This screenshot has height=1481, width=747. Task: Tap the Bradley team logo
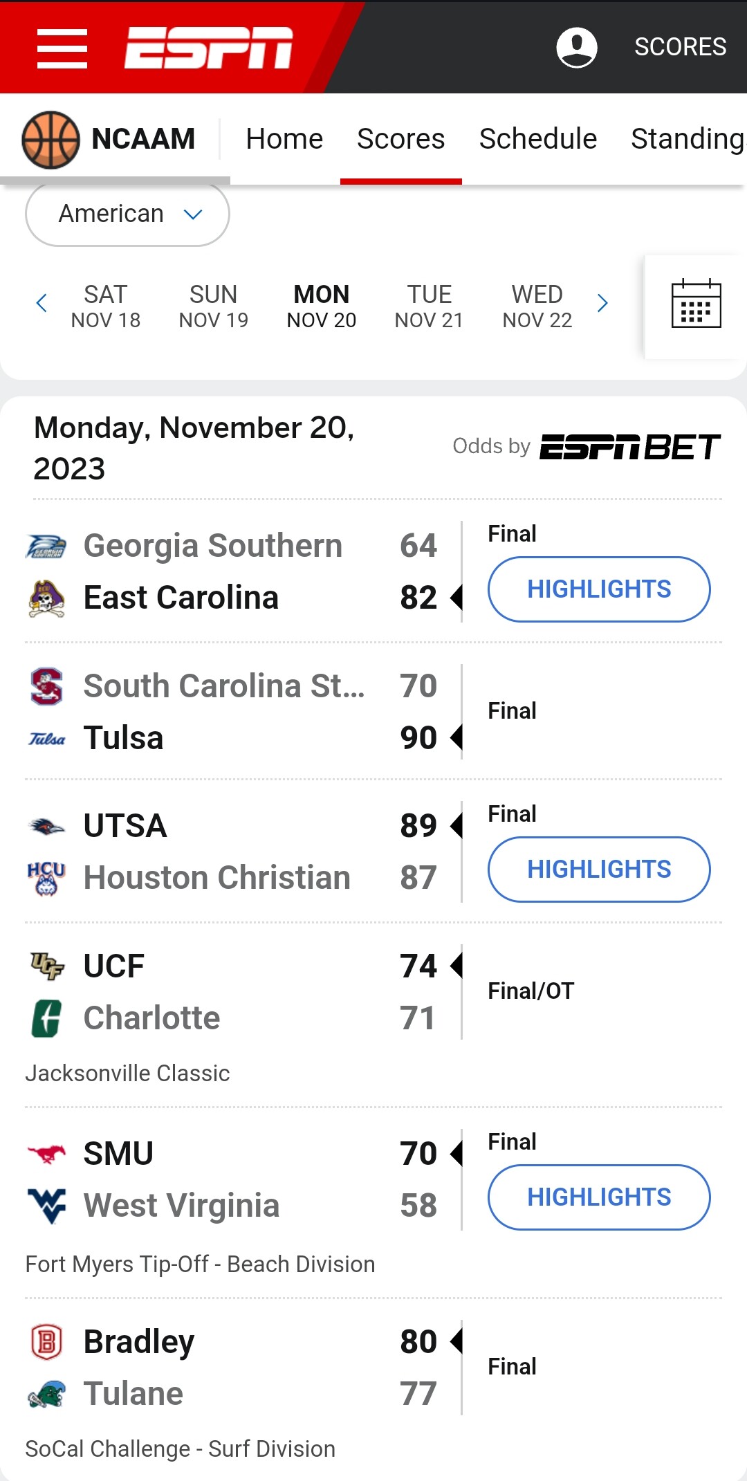tap(46, 1342)
